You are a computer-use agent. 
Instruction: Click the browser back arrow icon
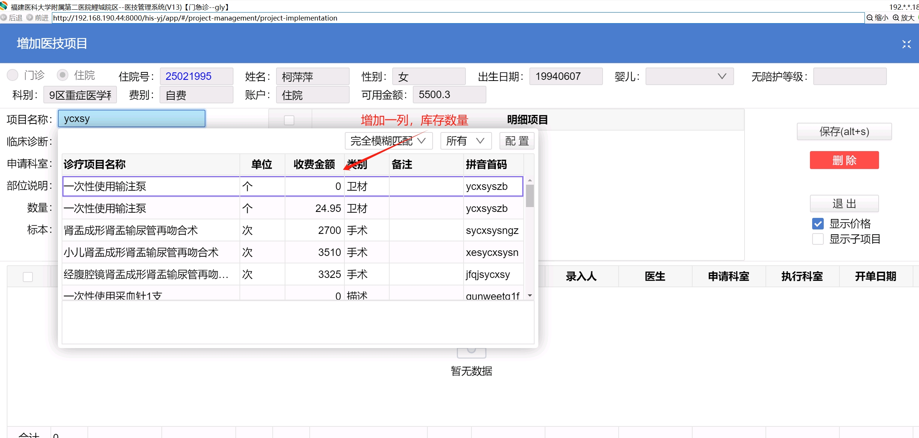click(4, 18)
